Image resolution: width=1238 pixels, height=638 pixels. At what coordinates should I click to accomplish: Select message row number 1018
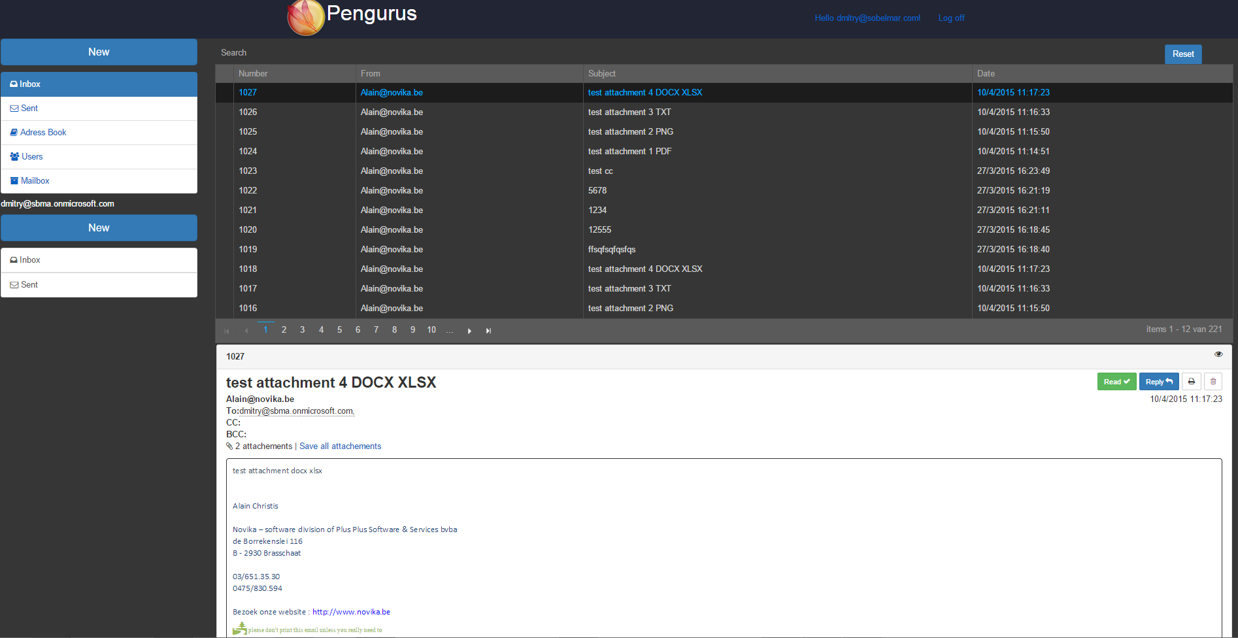point(724,269)
